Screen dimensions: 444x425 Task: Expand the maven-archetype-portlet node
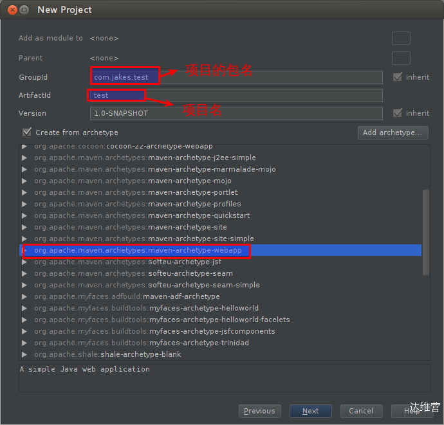click(24, 192)
